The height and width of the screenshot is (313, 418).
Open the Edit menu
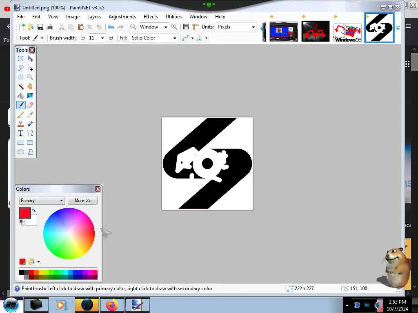coord(36,16)
